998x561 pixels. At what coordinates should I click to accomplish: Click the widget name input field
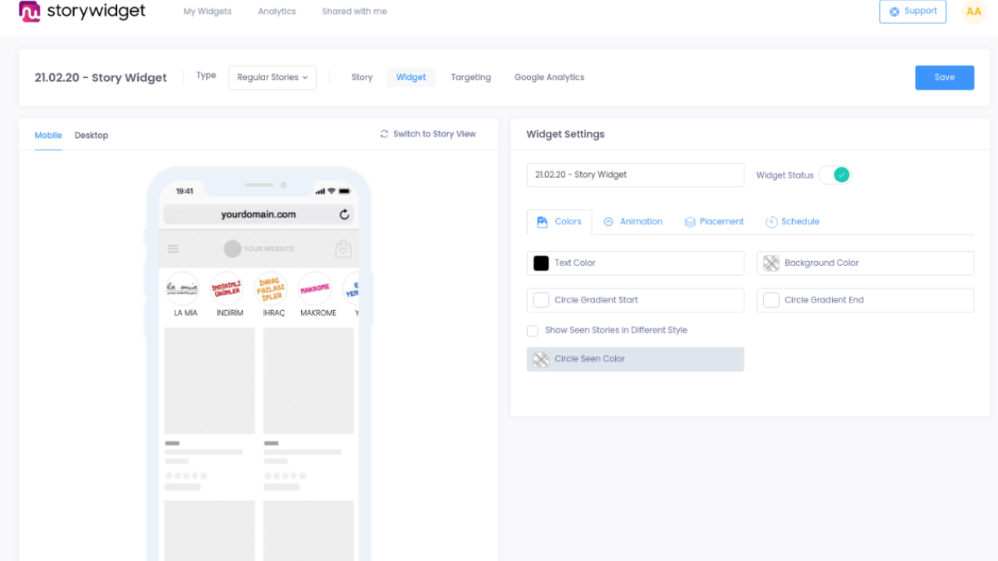tap(635, 175)
